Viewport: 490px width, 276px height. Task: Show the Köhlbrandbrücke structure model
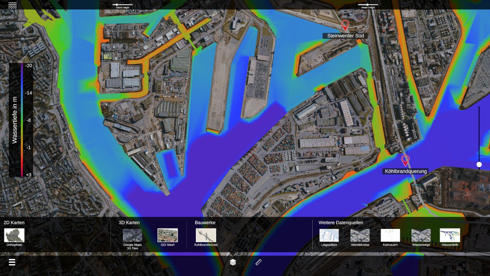point(206,235)
